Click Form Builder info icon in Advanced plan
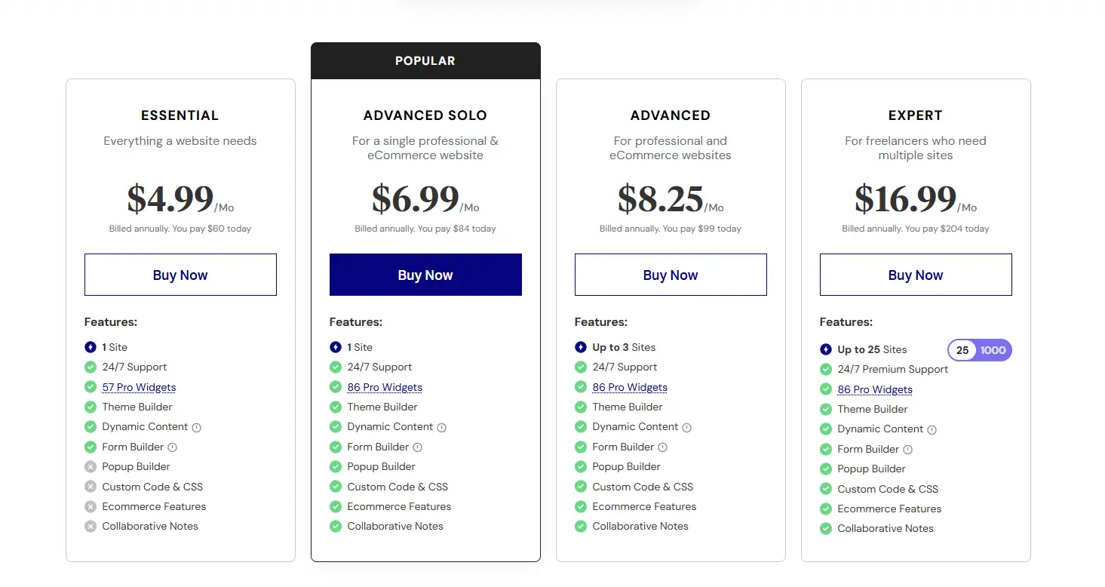 662,447
